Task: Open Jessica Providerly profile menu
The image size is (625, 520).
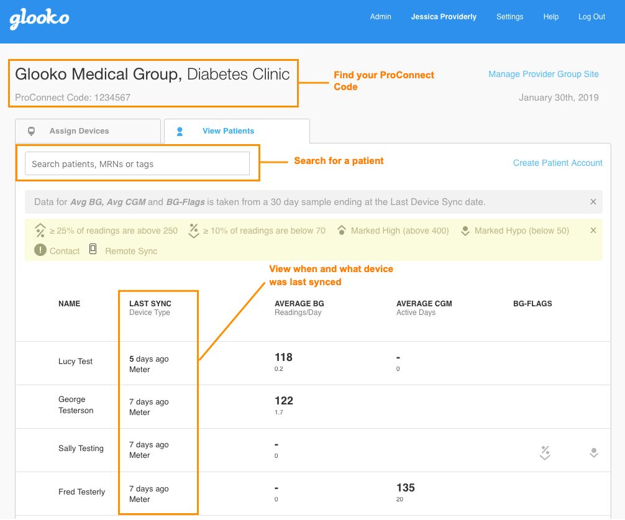Action: (444, 17)
